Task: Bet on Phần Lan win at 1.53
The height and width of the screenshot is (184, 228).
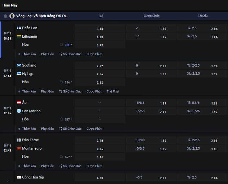Action: pyautogui.click(x=100, y=29)
